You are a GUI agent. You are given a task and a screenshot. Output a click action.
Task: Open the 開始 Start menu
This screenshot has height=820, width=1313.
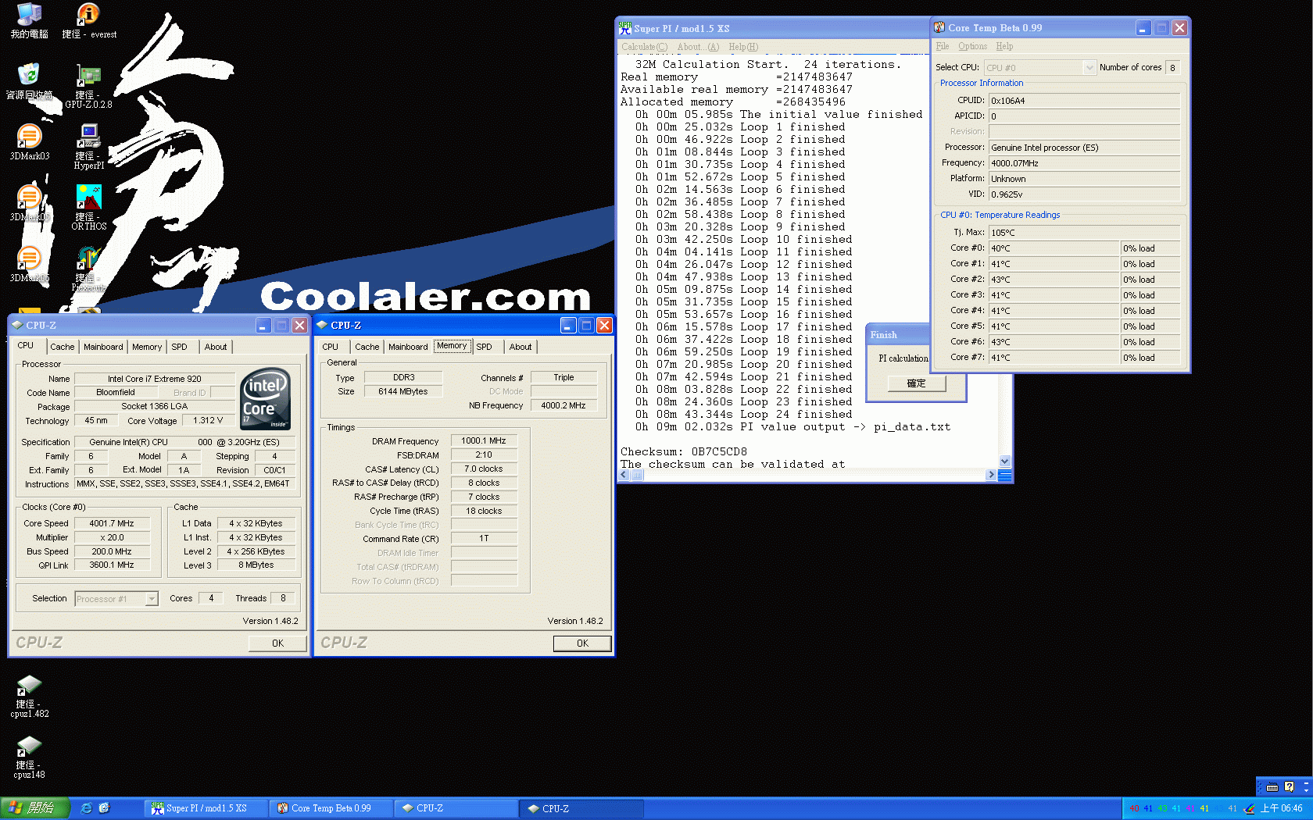point(35,808)
